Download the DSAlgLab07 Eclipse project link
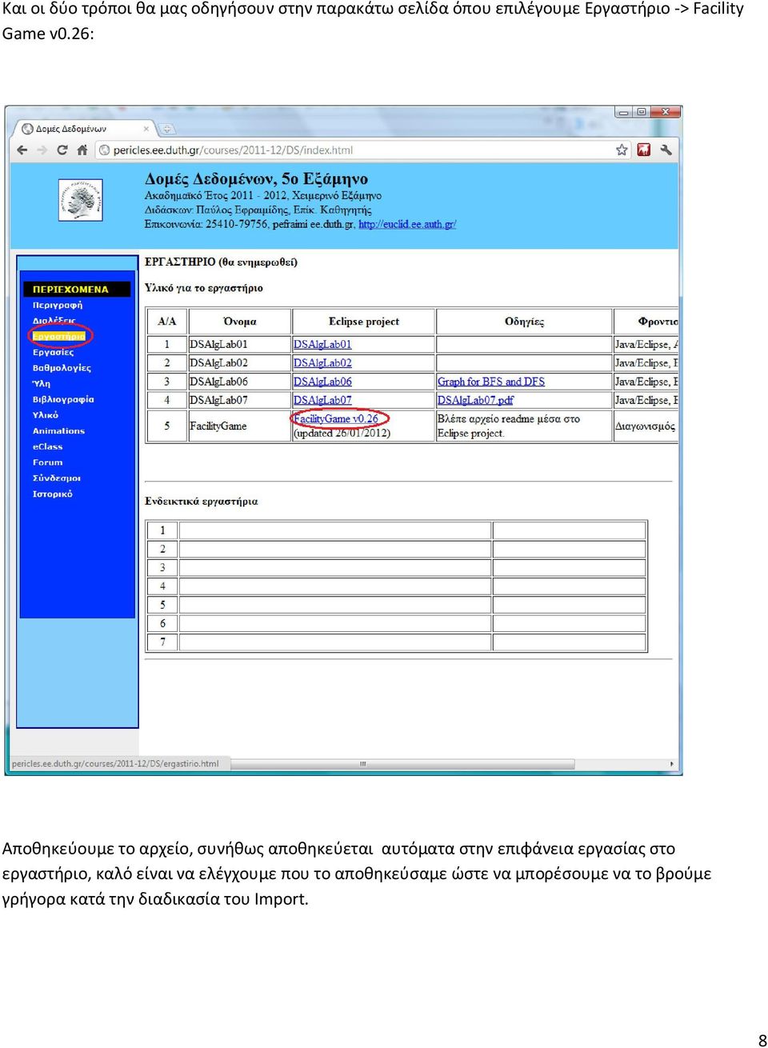The width and height of the screenshot is (768, 1048). tap(322, 400)
